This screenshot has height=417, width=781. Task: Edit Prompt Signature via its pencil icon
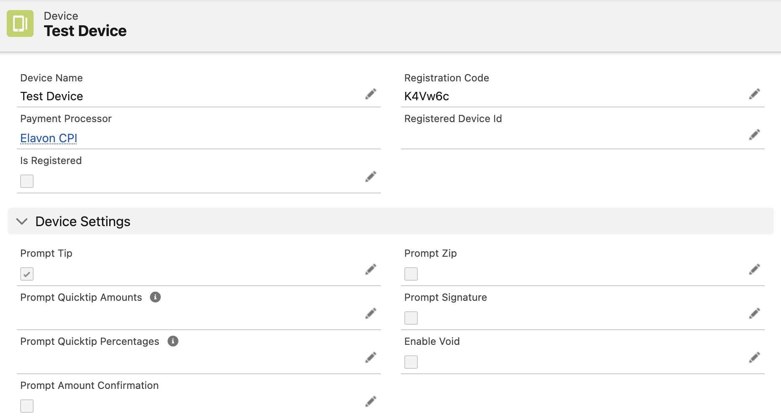[754, 313]
